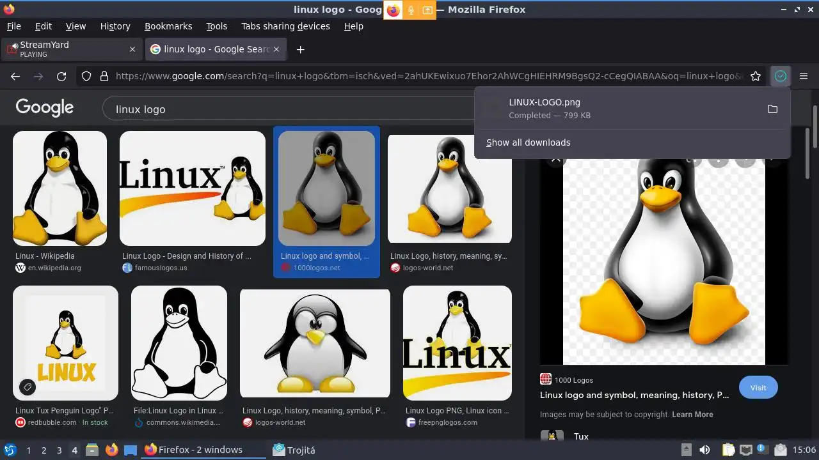This screenshot has height=460, width=819.
Task: Open the History menu
Action: pyautogui.click(x=115, y=26)
